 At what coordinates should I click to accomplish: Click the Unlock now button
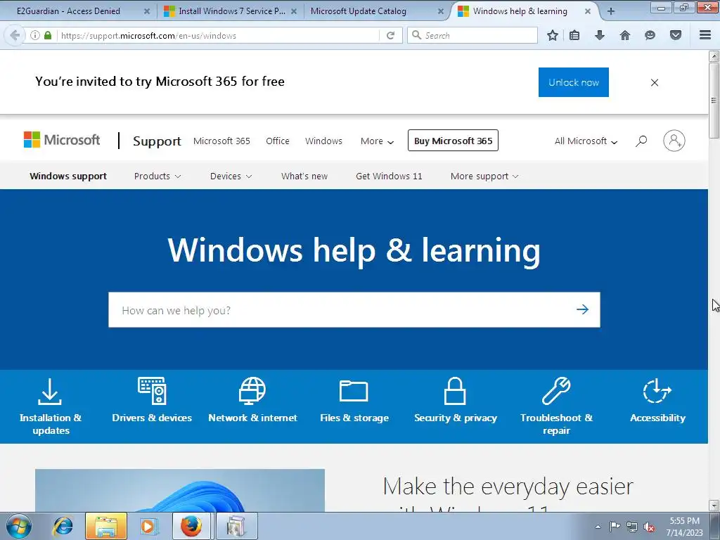574,82
